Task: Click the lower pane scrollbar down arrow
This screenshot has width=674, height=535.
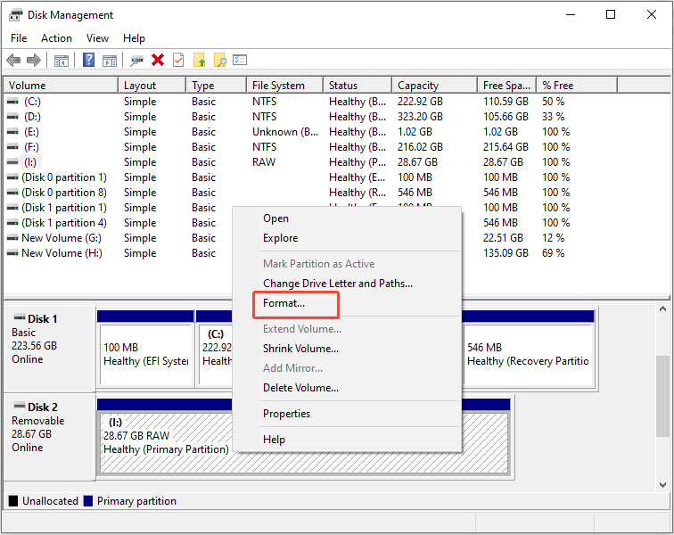Action: pyautogui.click(x=662, y=484)
